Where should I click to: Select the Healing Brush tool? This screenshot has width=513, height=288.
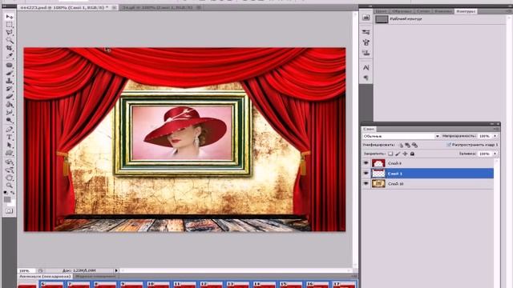coord(10,65)
